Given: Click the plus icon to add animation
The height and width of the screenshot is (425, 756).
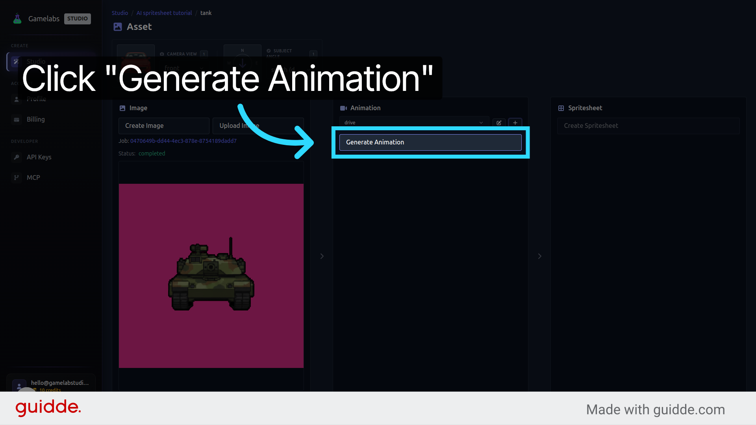Looking at the screenshot, I should click(515, 123).
